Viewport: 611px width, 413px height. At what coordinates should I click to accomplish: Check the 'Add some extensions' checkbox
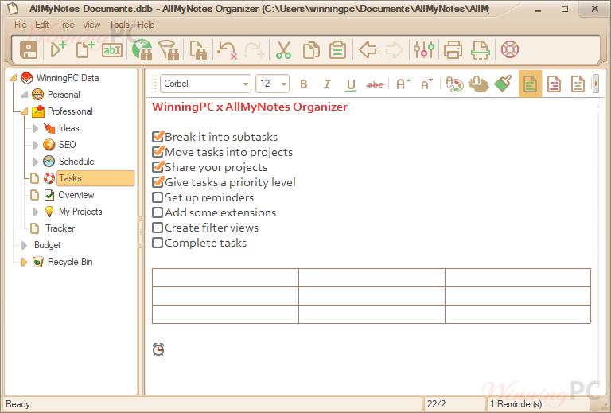point(158,212)
